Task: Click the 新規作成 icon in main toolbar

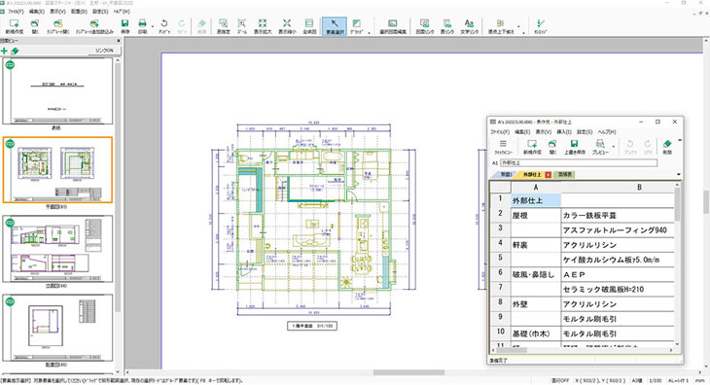Action: point(14,26)
